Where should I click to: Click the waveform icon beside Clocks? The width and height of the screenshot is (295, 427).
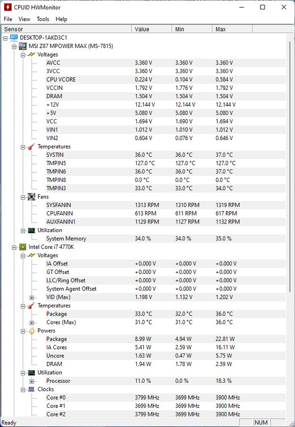point(31,390)
